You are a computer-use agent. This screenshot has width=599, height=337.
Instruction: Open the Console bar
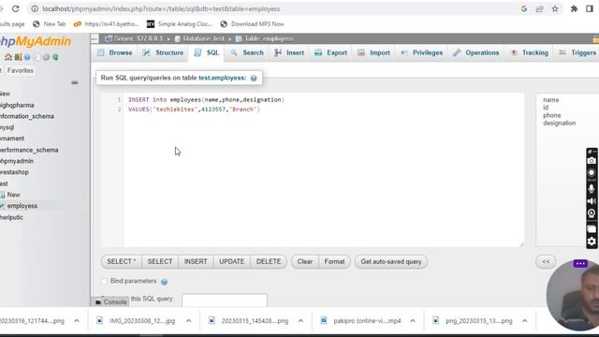[x=110, y=301]
